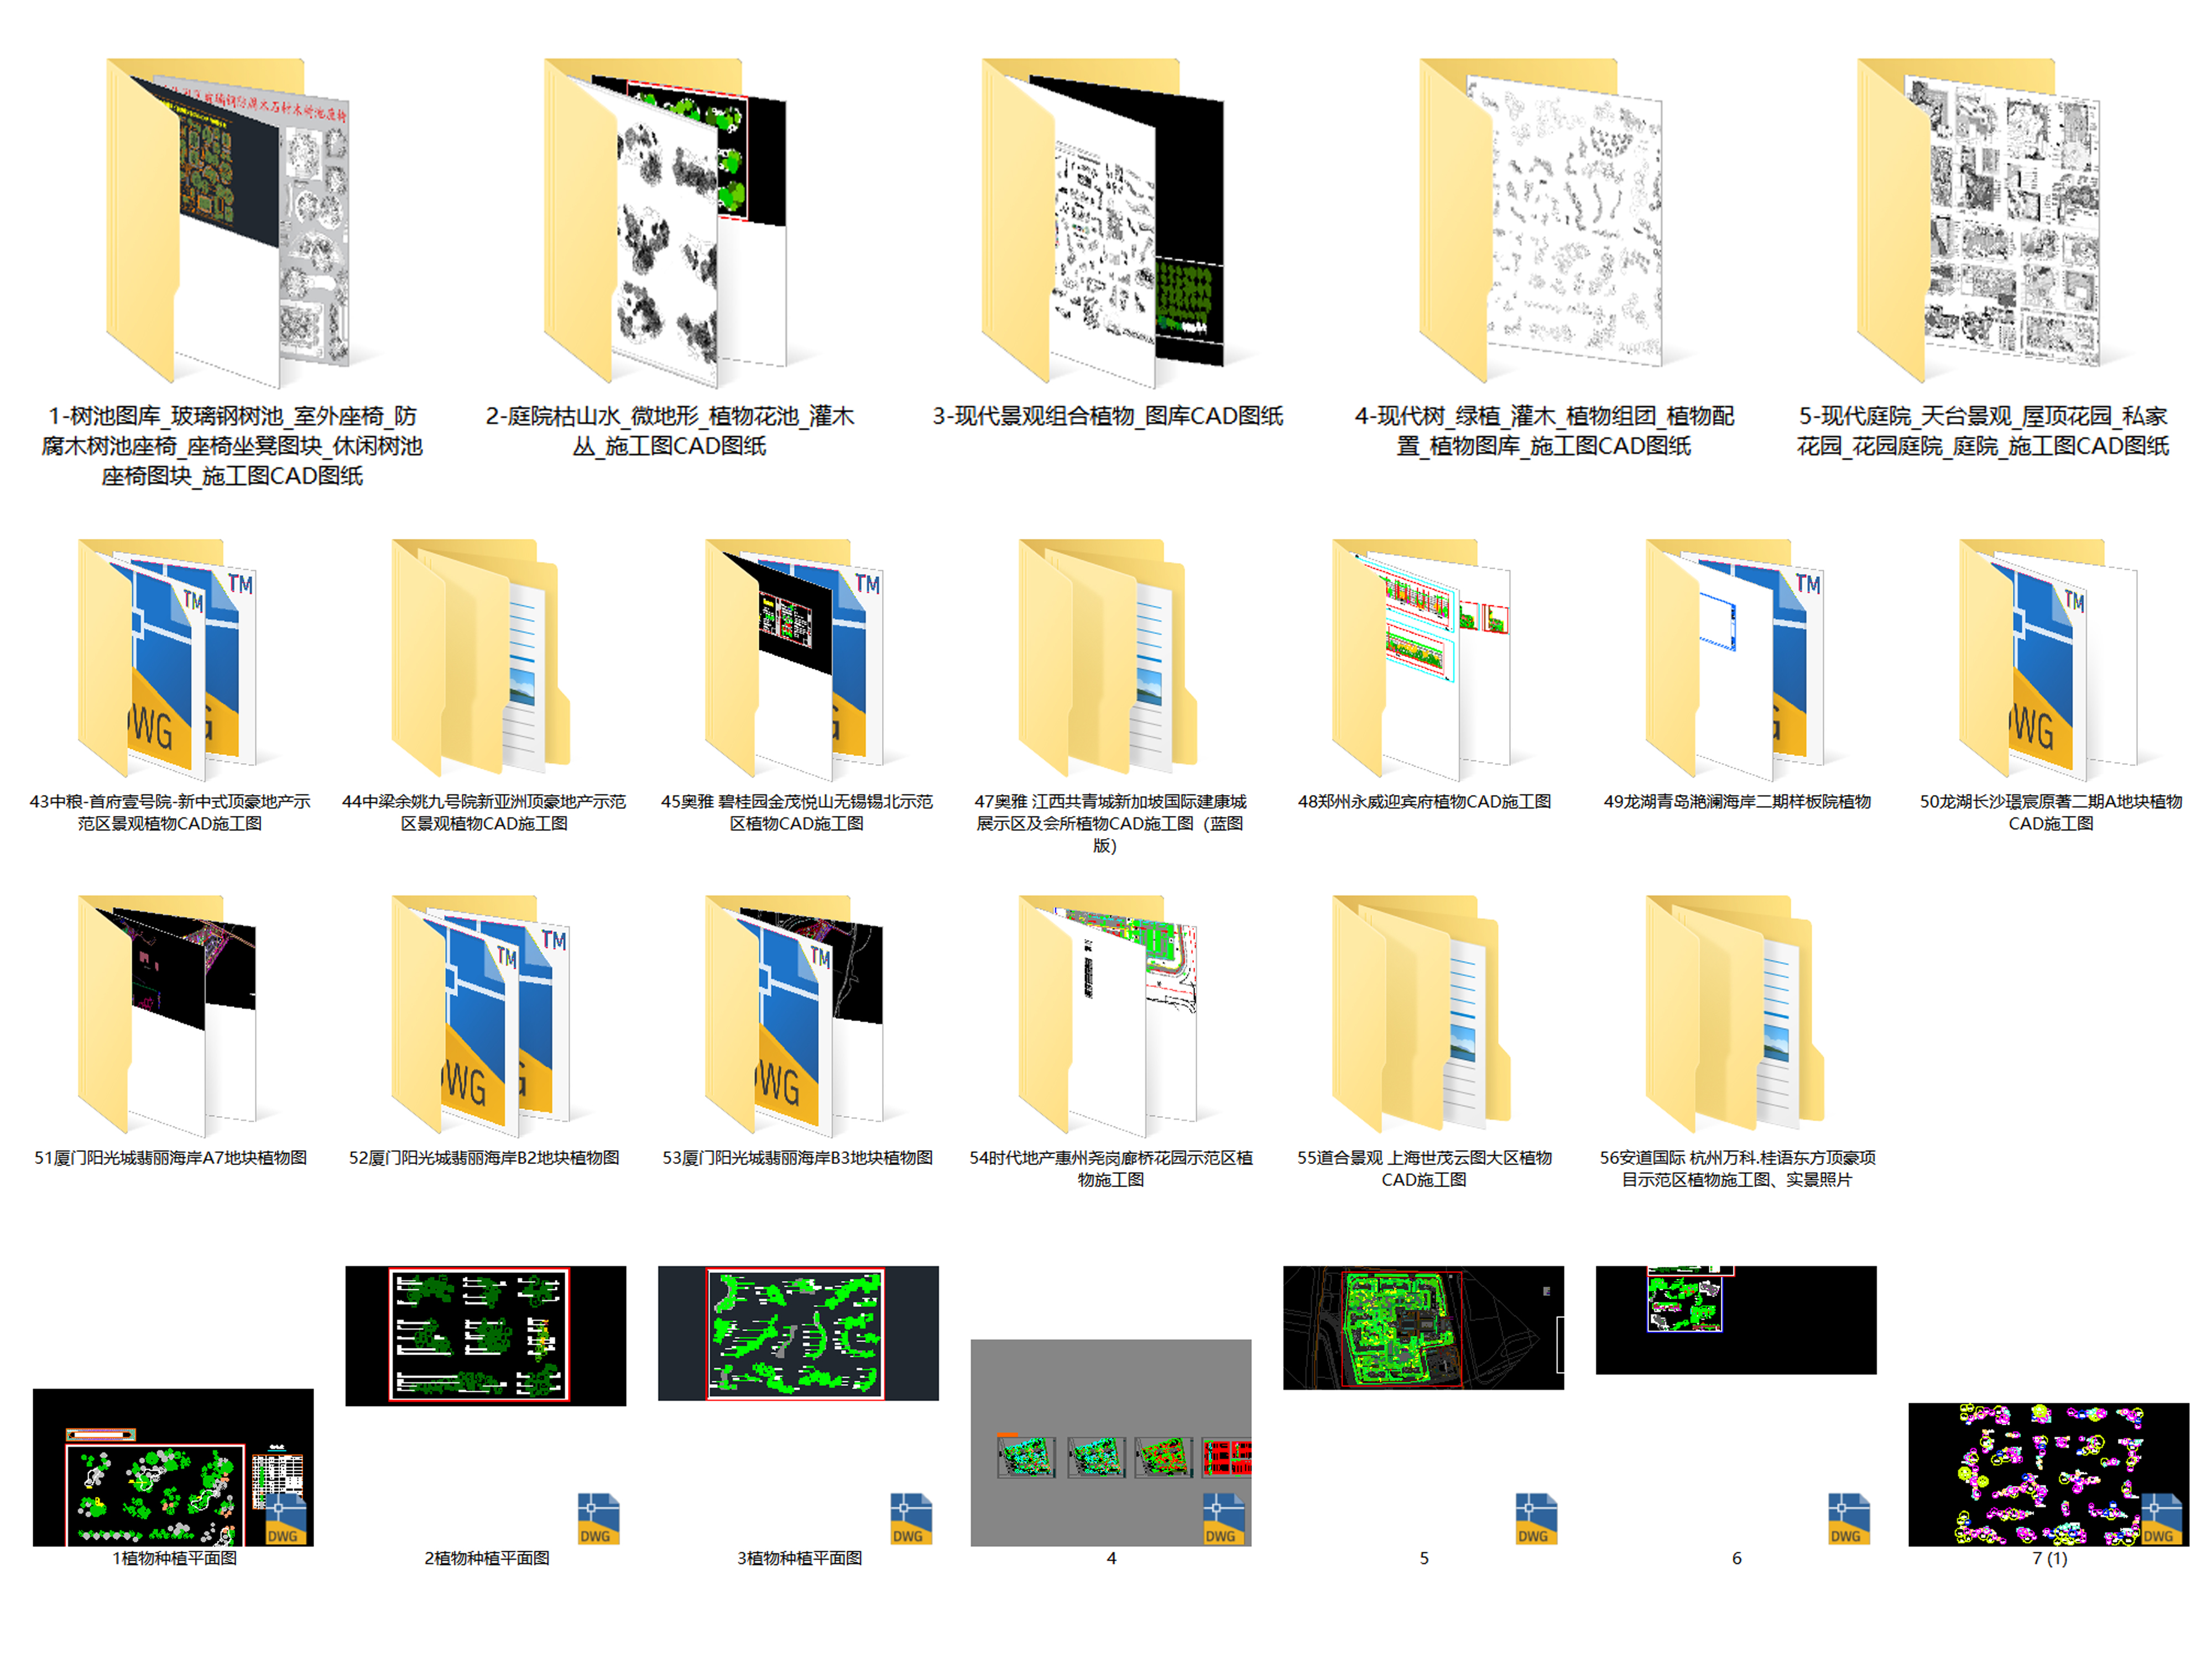Image resolution: width=2212 pixels, height=1658 pixels.
Task: Open folder 54时代地产惠州尧岗廊桥花园
Action: point(1108,1015)
